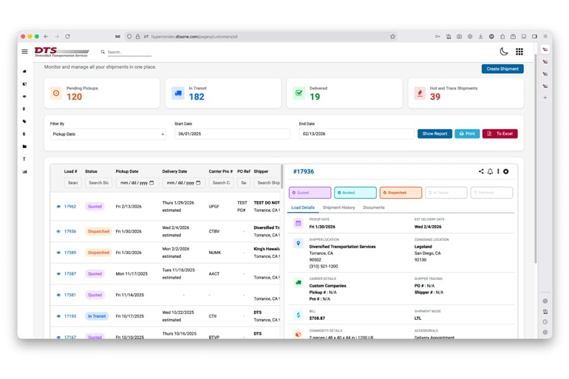Image resolution: width=569 pixels, height=379 pixels.
Task: Click the home icon in left sidebar
Action: (x=24, y=72)
